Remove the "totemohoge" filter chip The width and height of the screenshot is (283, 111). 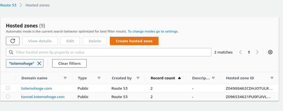click(39, 63)
